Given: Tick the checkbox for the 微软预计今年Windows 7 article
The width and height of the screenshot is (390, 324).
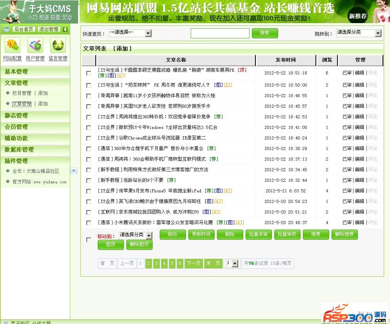Looking at the screenshot, I should point(89,128).
